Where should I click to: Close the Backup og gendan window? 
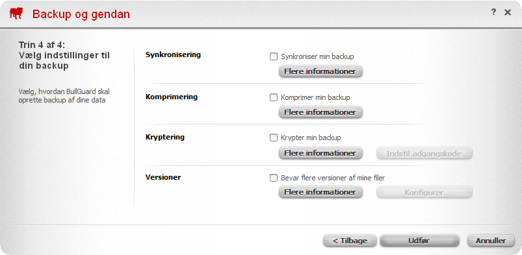507,12
